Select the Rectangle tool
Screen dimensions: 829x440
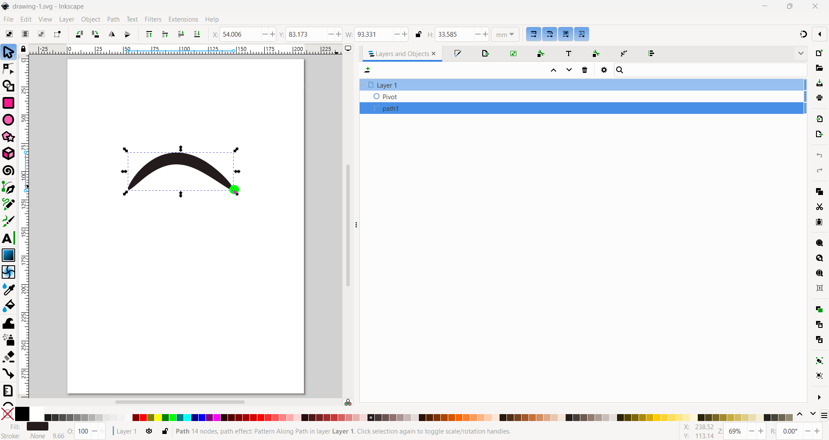[8, 103]
